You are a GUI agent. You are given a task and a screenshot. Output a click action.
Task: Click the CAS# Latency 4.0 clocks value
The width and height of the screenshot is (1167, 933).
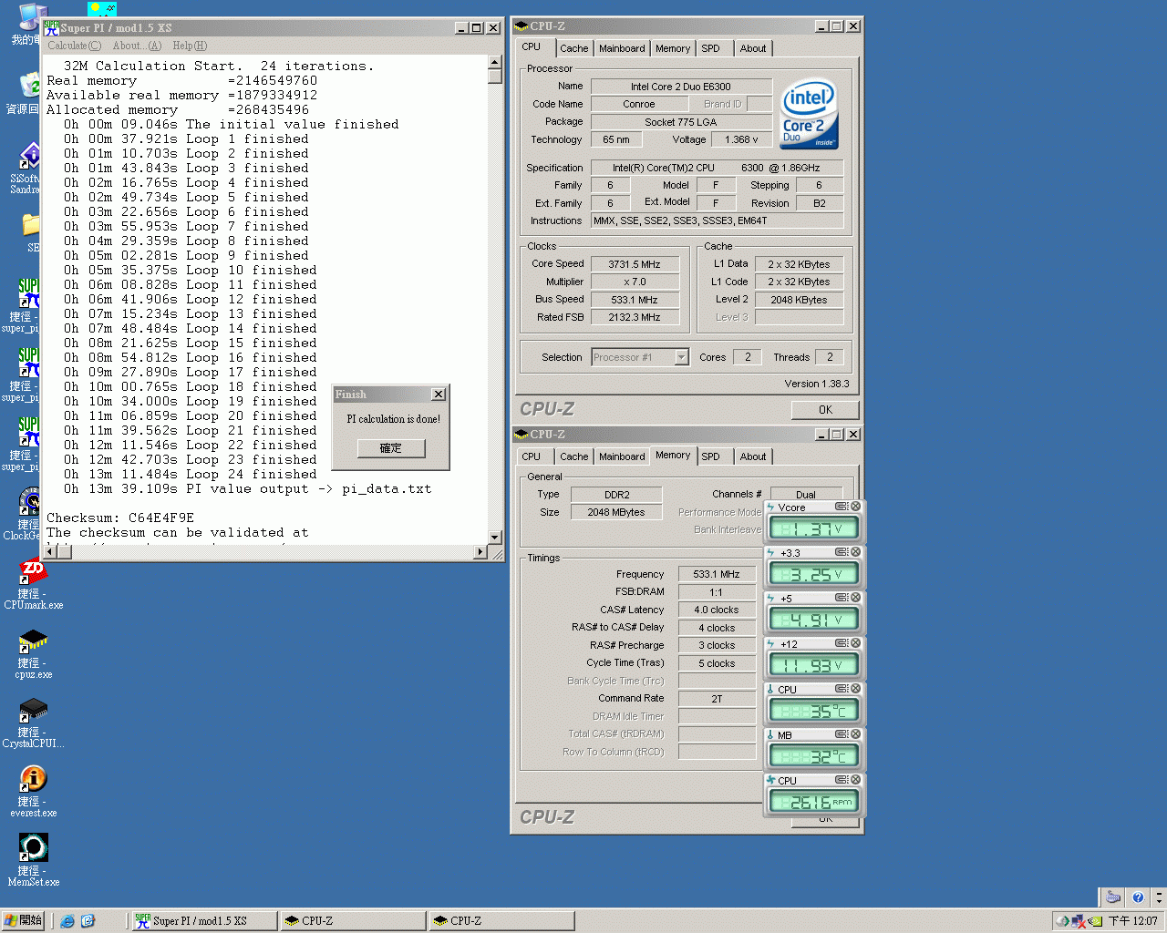[x=717, y=610]
